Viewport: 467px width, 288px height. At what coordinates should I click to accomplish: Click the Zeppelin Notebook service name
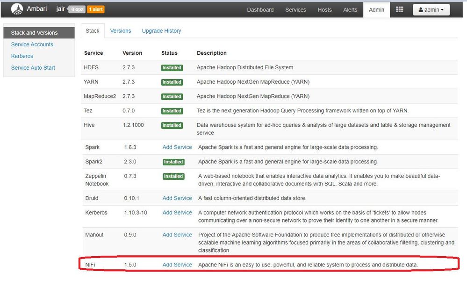tap(97, 180)
